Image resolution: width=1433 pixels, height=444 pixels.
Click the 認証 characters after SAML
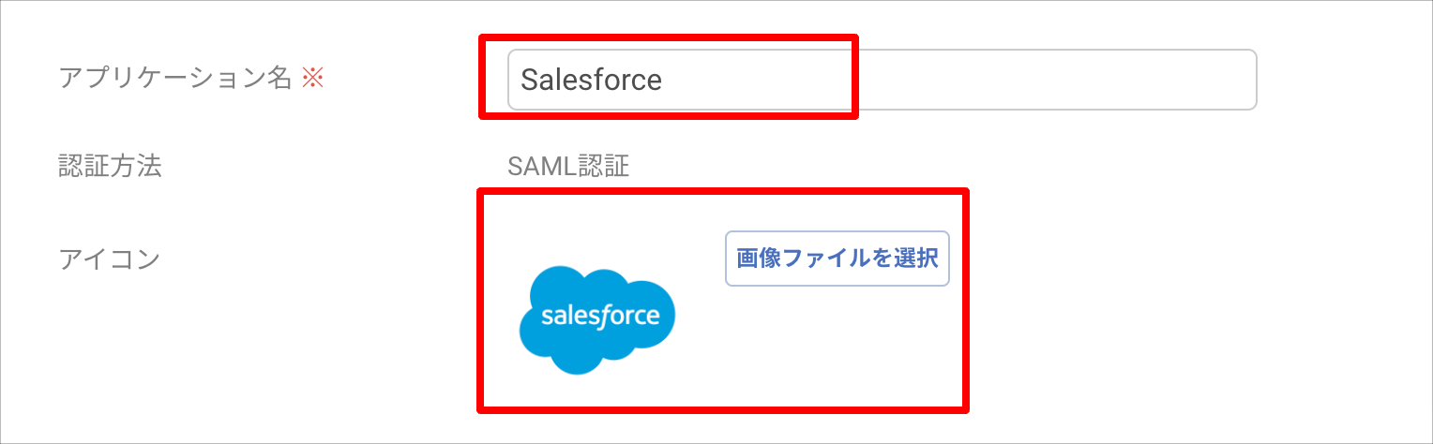(x=603, y=167)
